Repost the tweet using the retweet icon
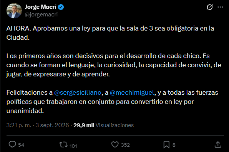Image resolution: width=229 pixels, height=152 pixels. pos(63,145)
